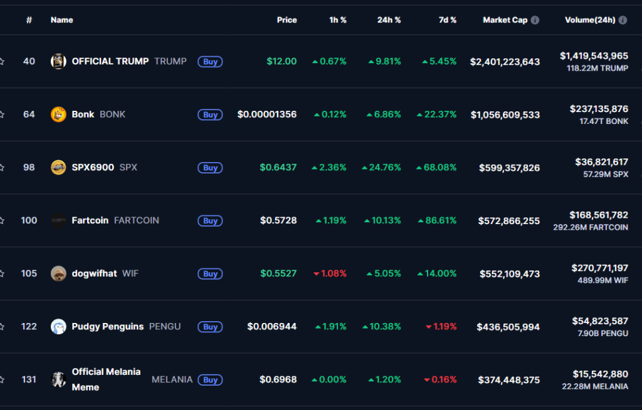
Task: Select Bonk market cap $1,056,609,533
Action: click(x=505, y=115)
